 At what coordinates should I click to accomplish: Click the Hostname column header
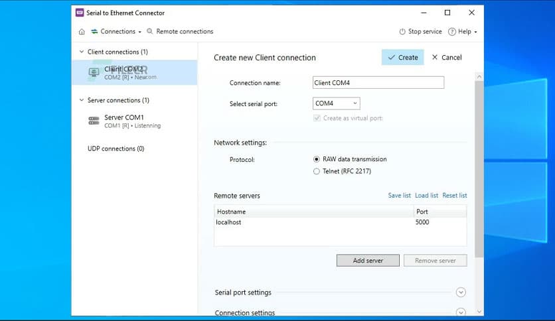coord(313,212)
